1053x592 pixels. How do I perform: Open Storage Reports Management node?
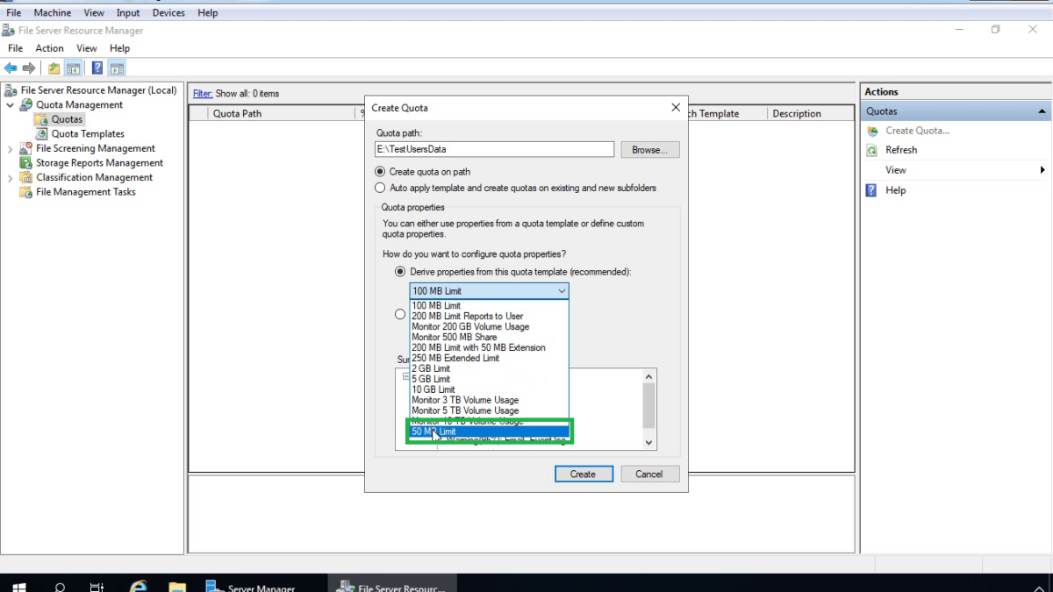coord(99,163)
